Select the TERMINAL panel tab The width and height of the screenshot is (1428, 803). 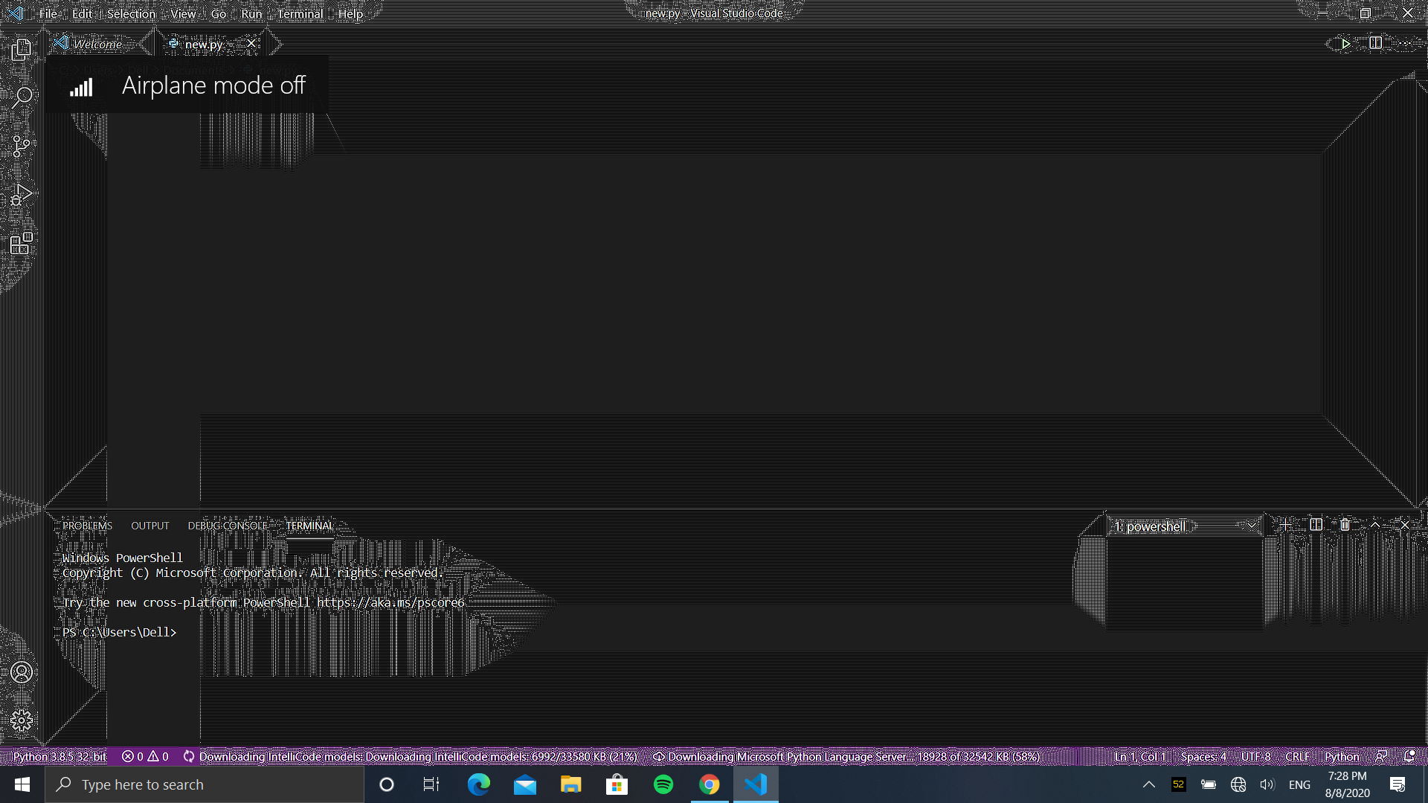309,526
